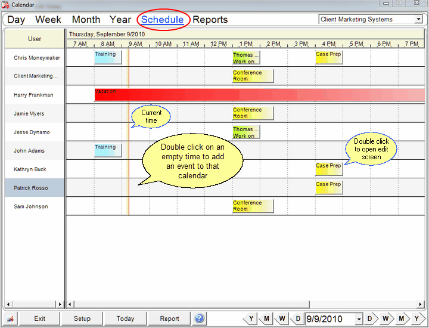Select Chris Moneymaker's Training event
This screenshot has width=429, height=328.
tap(108, 57)
